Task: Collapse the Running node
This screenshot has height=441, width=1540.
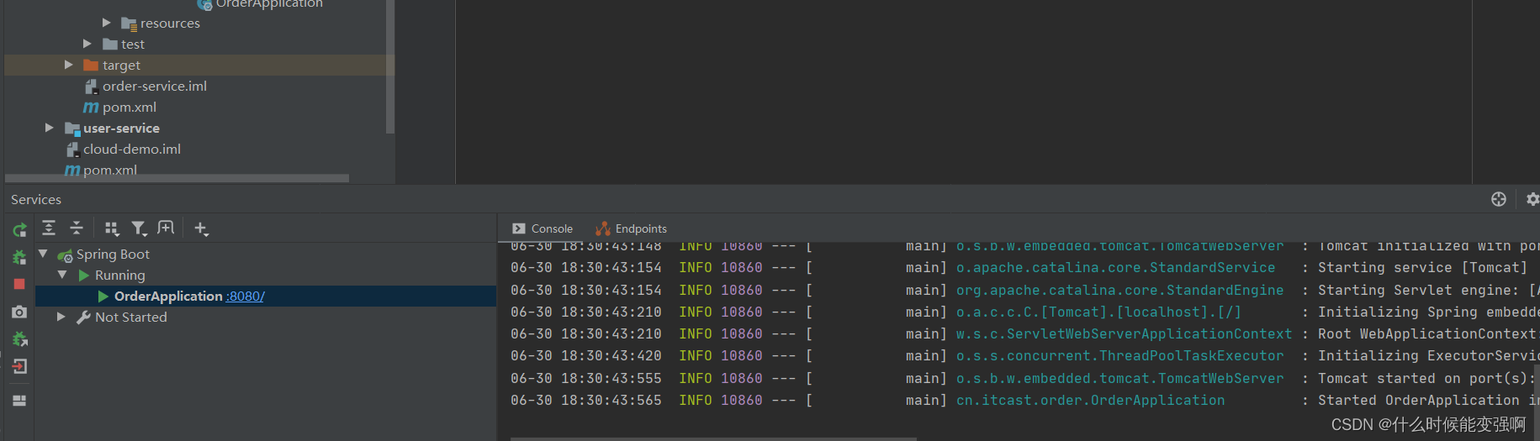Action: (x=62, y=275)
